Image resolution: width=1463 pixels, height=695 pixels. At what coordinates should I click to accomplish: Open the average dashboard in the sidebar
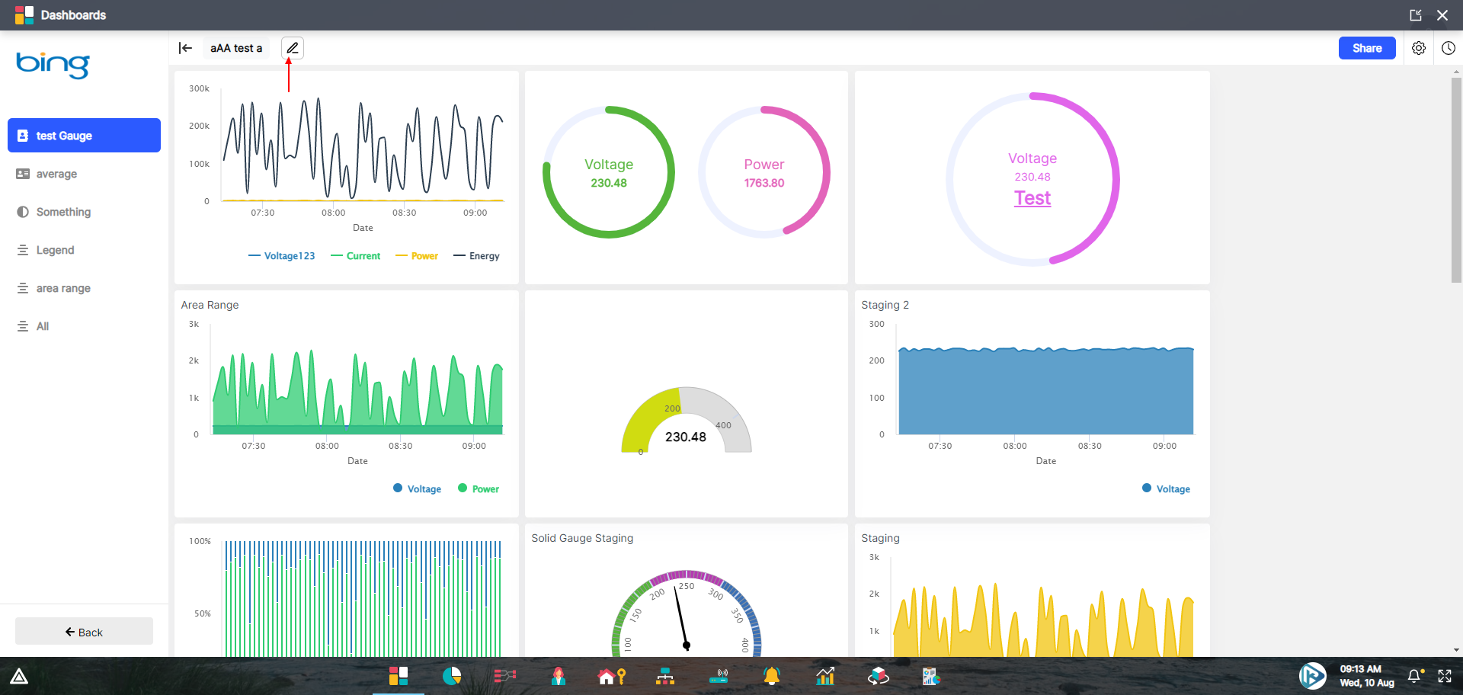(56, 174)
